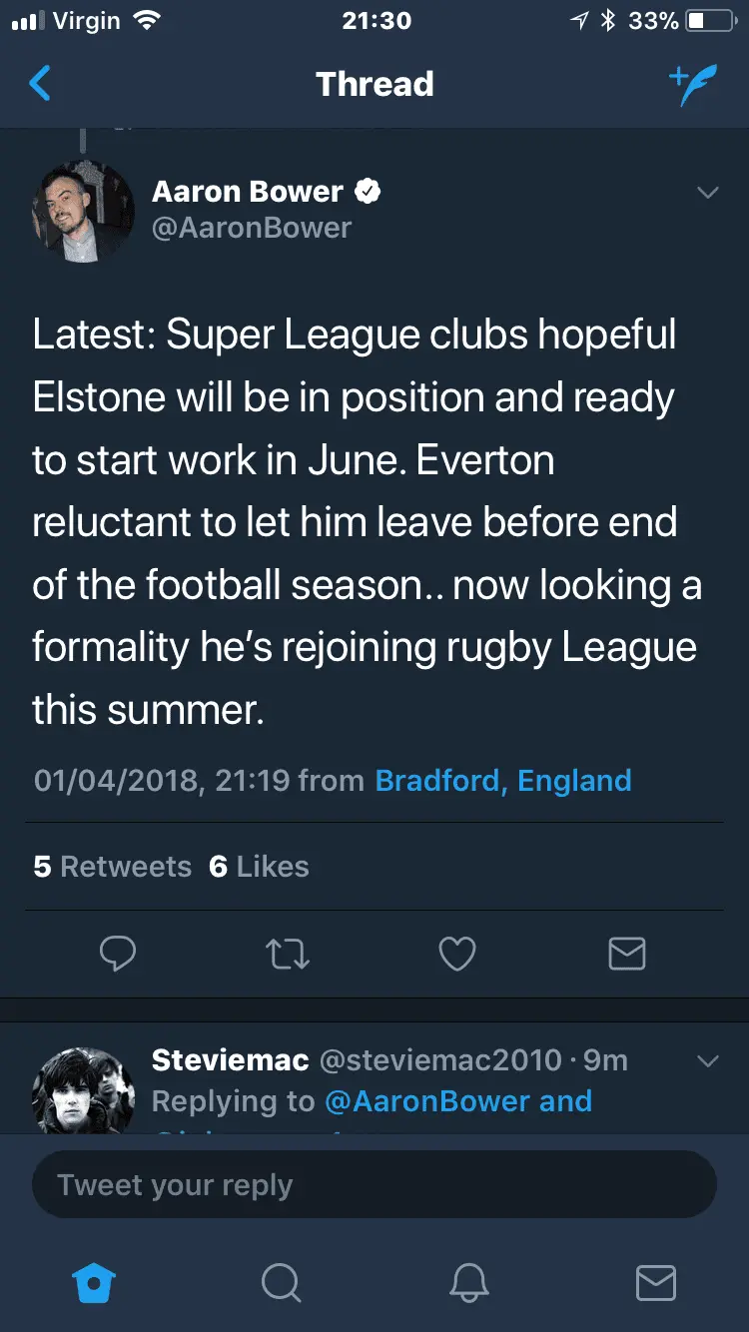749x1332 pixels.
Task: Share tweet via direct message envelope icon
Action: 627,955
